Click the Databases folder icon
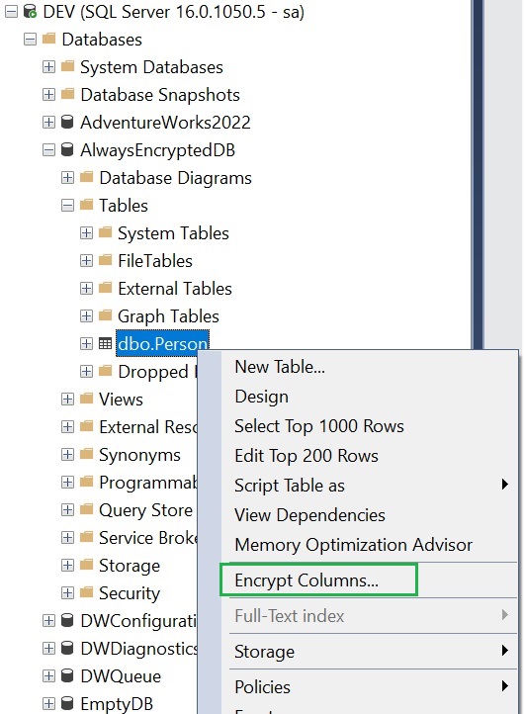524x714 pixels. 48,39
